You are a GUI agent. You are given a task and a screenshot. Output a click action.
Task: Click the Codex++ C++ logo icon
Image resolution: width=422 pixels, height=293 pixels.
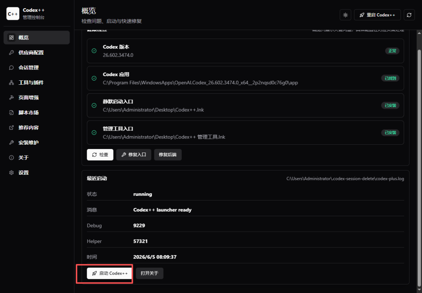point(13,14)
